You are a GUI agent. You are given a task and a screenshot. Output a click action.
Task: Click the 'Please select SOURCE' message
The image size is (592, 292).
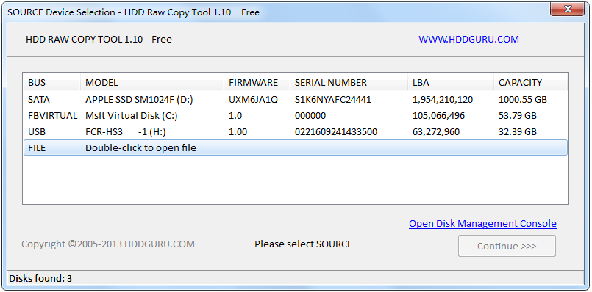coord(303,244)
